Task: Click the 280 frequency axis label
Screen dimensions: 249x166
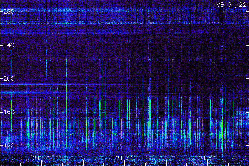Action: (9, 12)
